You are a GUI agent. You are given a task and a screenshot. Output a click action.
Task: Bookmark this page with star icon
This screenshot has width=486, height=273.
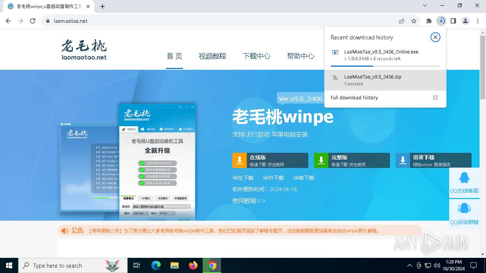pos(414,21)
